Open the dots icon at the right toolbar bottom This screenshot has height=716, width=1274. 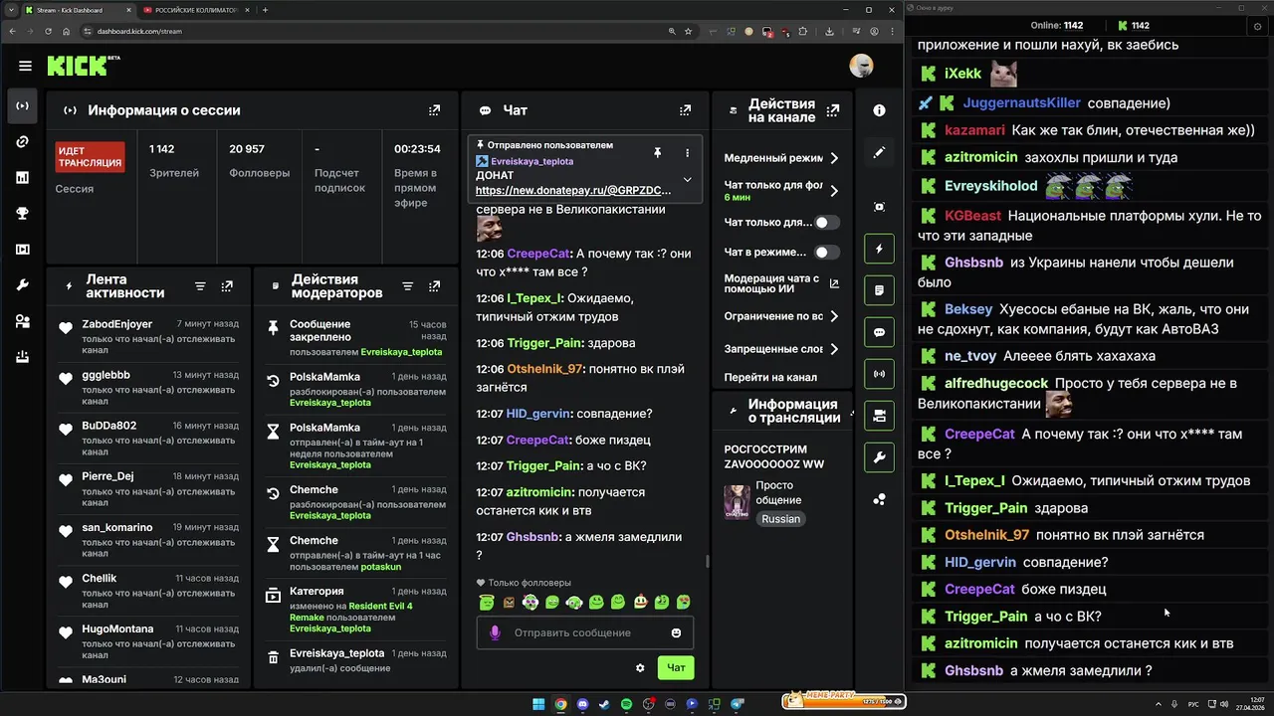point(879,499)
